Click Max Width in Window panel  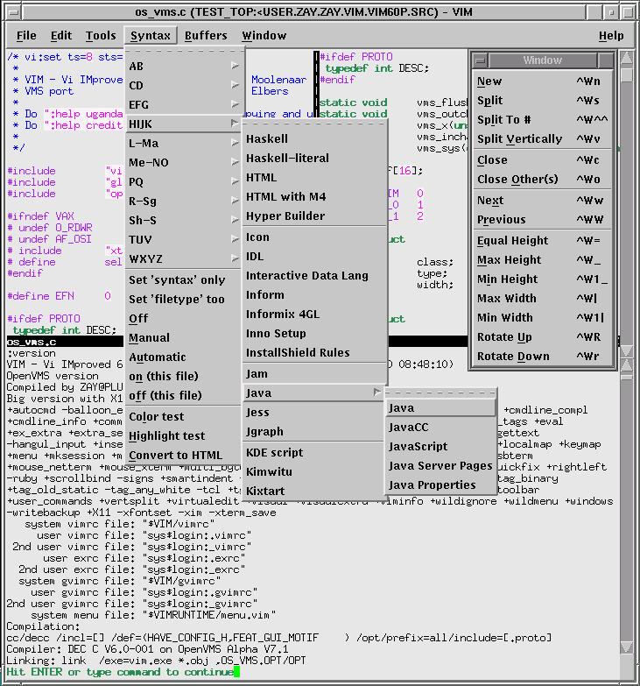542,299
